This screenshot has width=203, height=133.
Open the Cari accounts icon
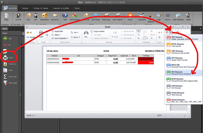35,17
